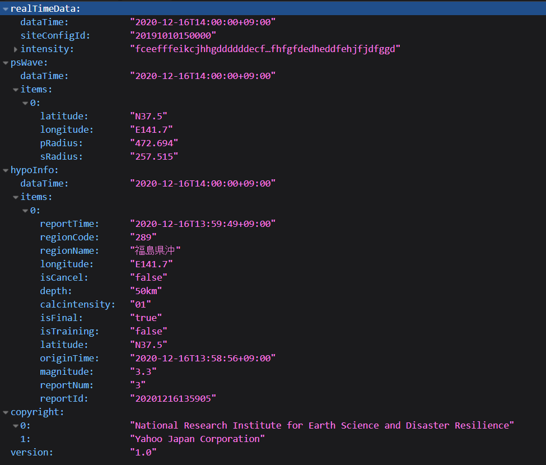Select the version value 1.0

coord(143,452)
